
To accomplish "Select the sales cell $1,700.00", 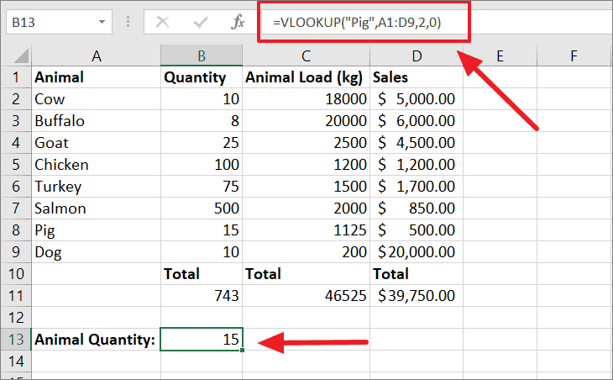I will click(x=417, y=187).
